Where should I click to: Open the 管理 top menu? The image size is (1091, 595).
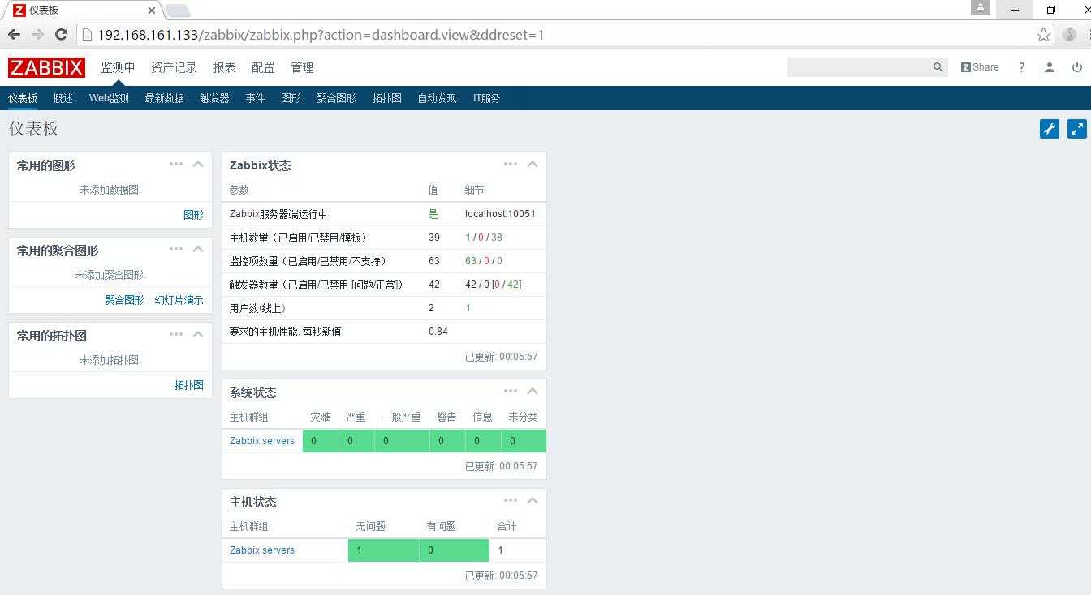(x=302, y=67)
